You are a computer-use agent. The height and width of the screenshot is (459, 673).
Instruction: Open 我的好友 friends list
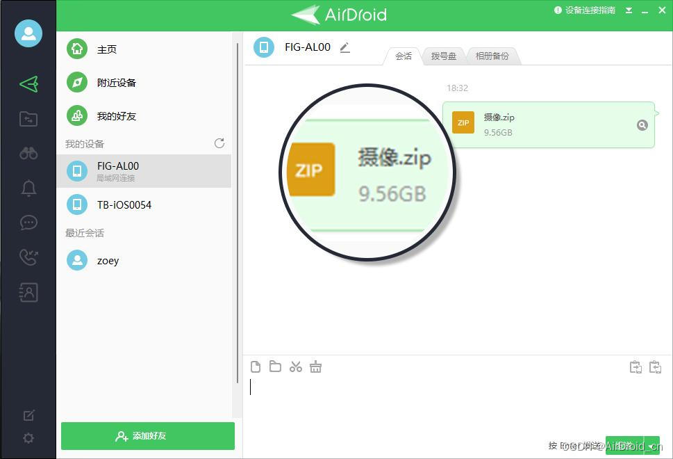pyautogui.click(x=144, y=116)
